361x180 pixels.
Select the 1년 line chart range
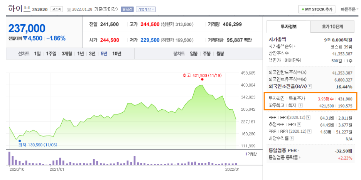(81, 54)
